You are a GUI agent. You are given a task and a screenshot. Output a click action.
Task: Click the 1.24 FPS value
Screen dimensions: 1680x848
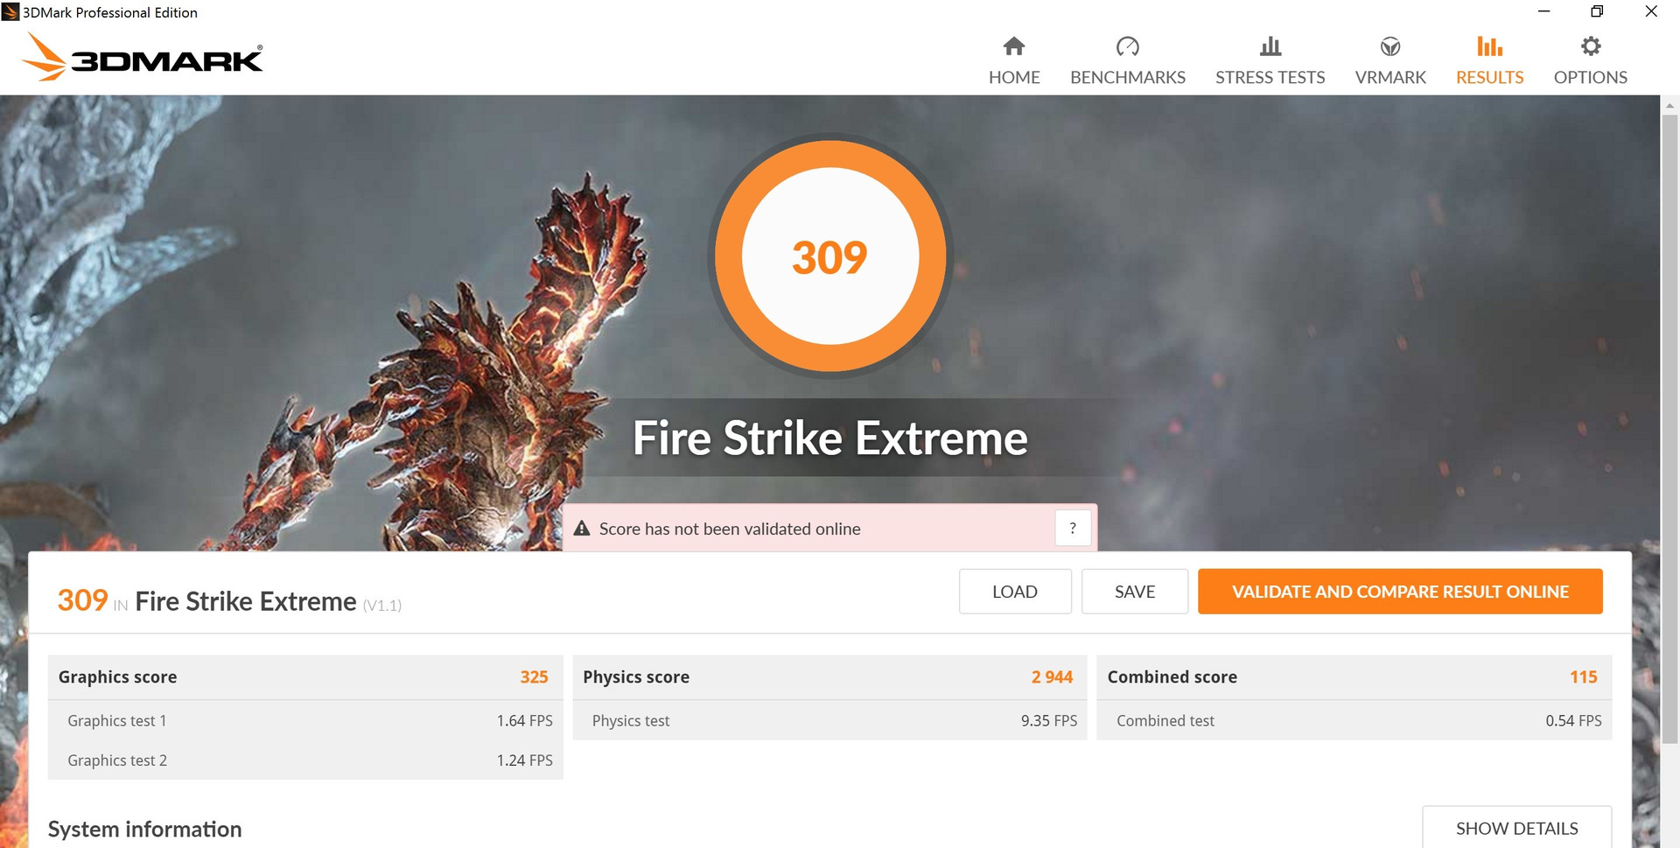click(x=525, y=760)
